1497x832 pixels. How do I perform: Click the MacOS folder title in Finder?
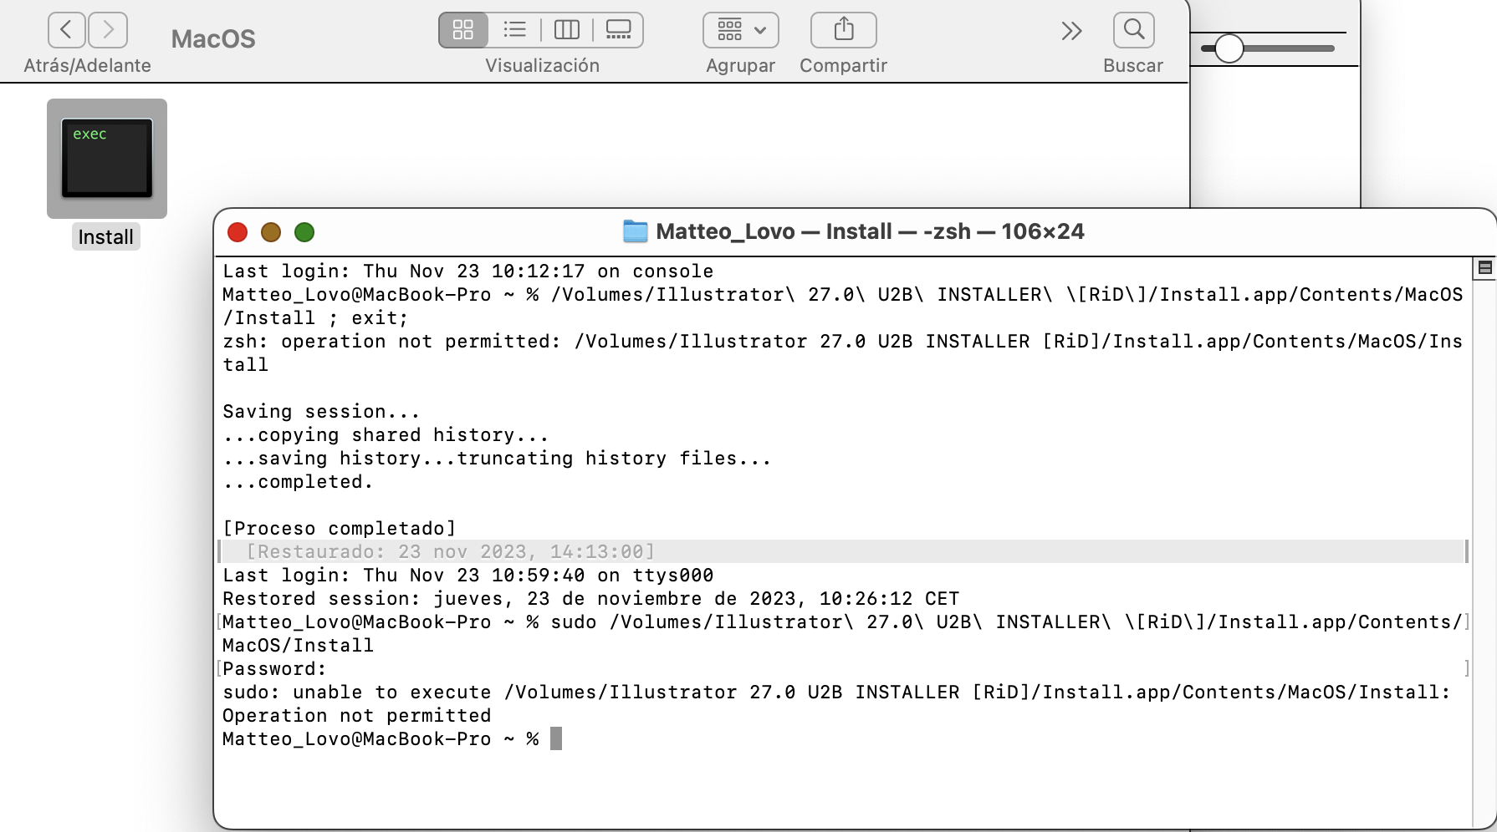[x=213, y=38]
